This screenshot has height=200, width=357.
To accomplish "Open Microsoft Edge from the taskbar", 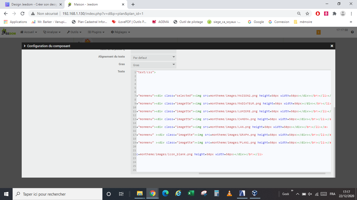I will coord(165,193).
